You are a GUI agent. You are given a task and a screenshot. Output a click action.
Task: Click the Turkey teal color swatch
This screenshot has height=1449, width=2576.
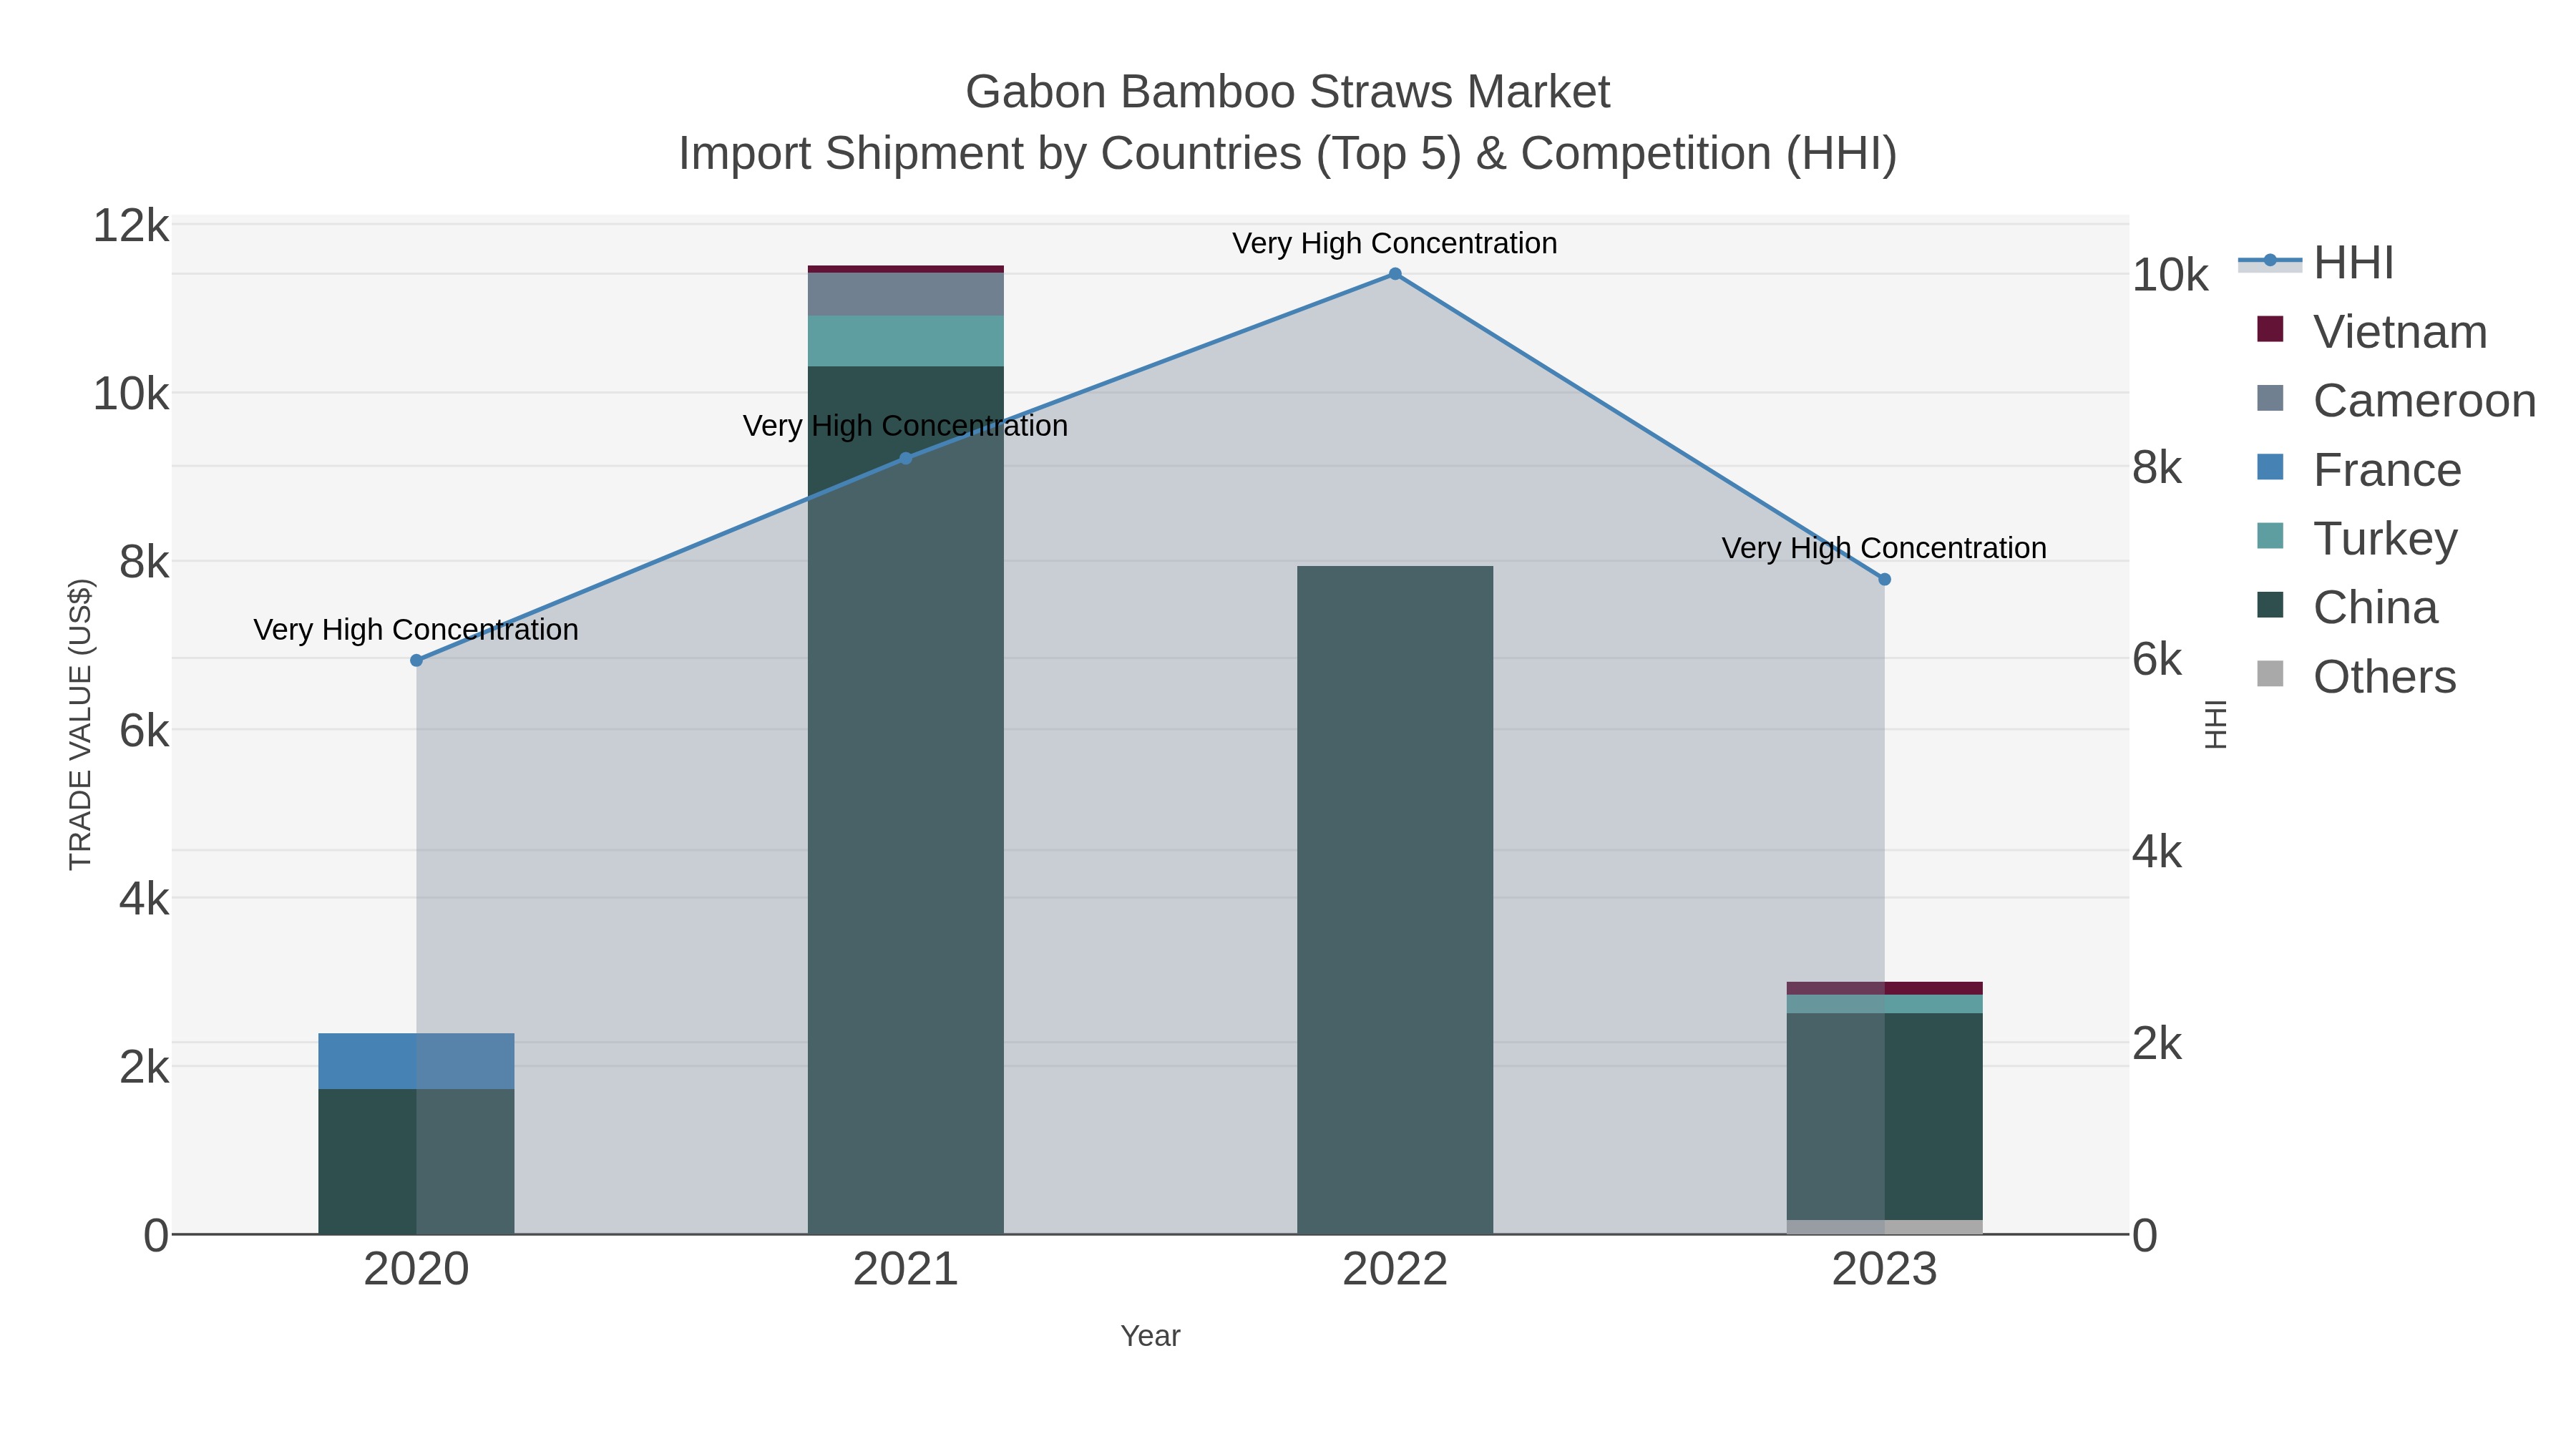pyautogui.click(x=2270, y=536)
